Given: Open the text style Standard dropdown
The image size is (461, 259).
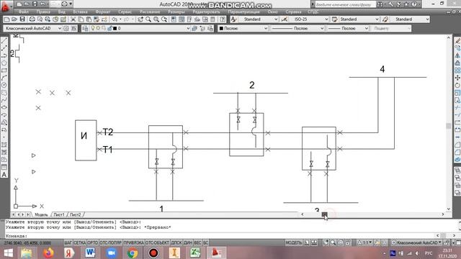Looking at the screenshot, I should pyautogui.click(x=258, y=19).
